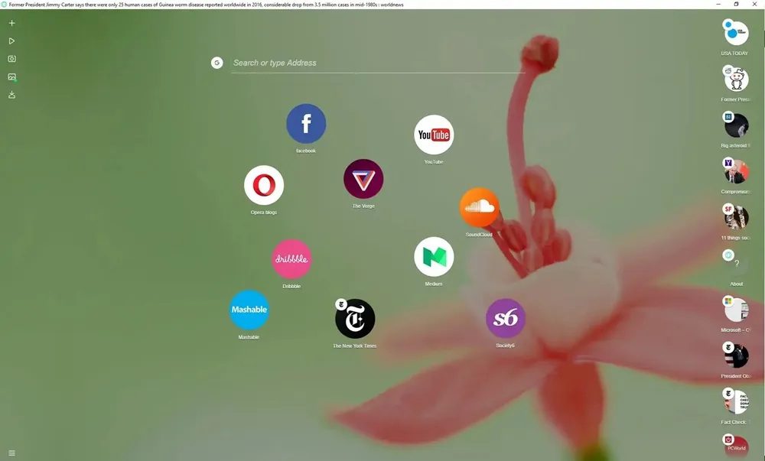Screen dimensions: 765x461
Task: Open the YouTube speed dial bubble
Action: pos(434,135)
